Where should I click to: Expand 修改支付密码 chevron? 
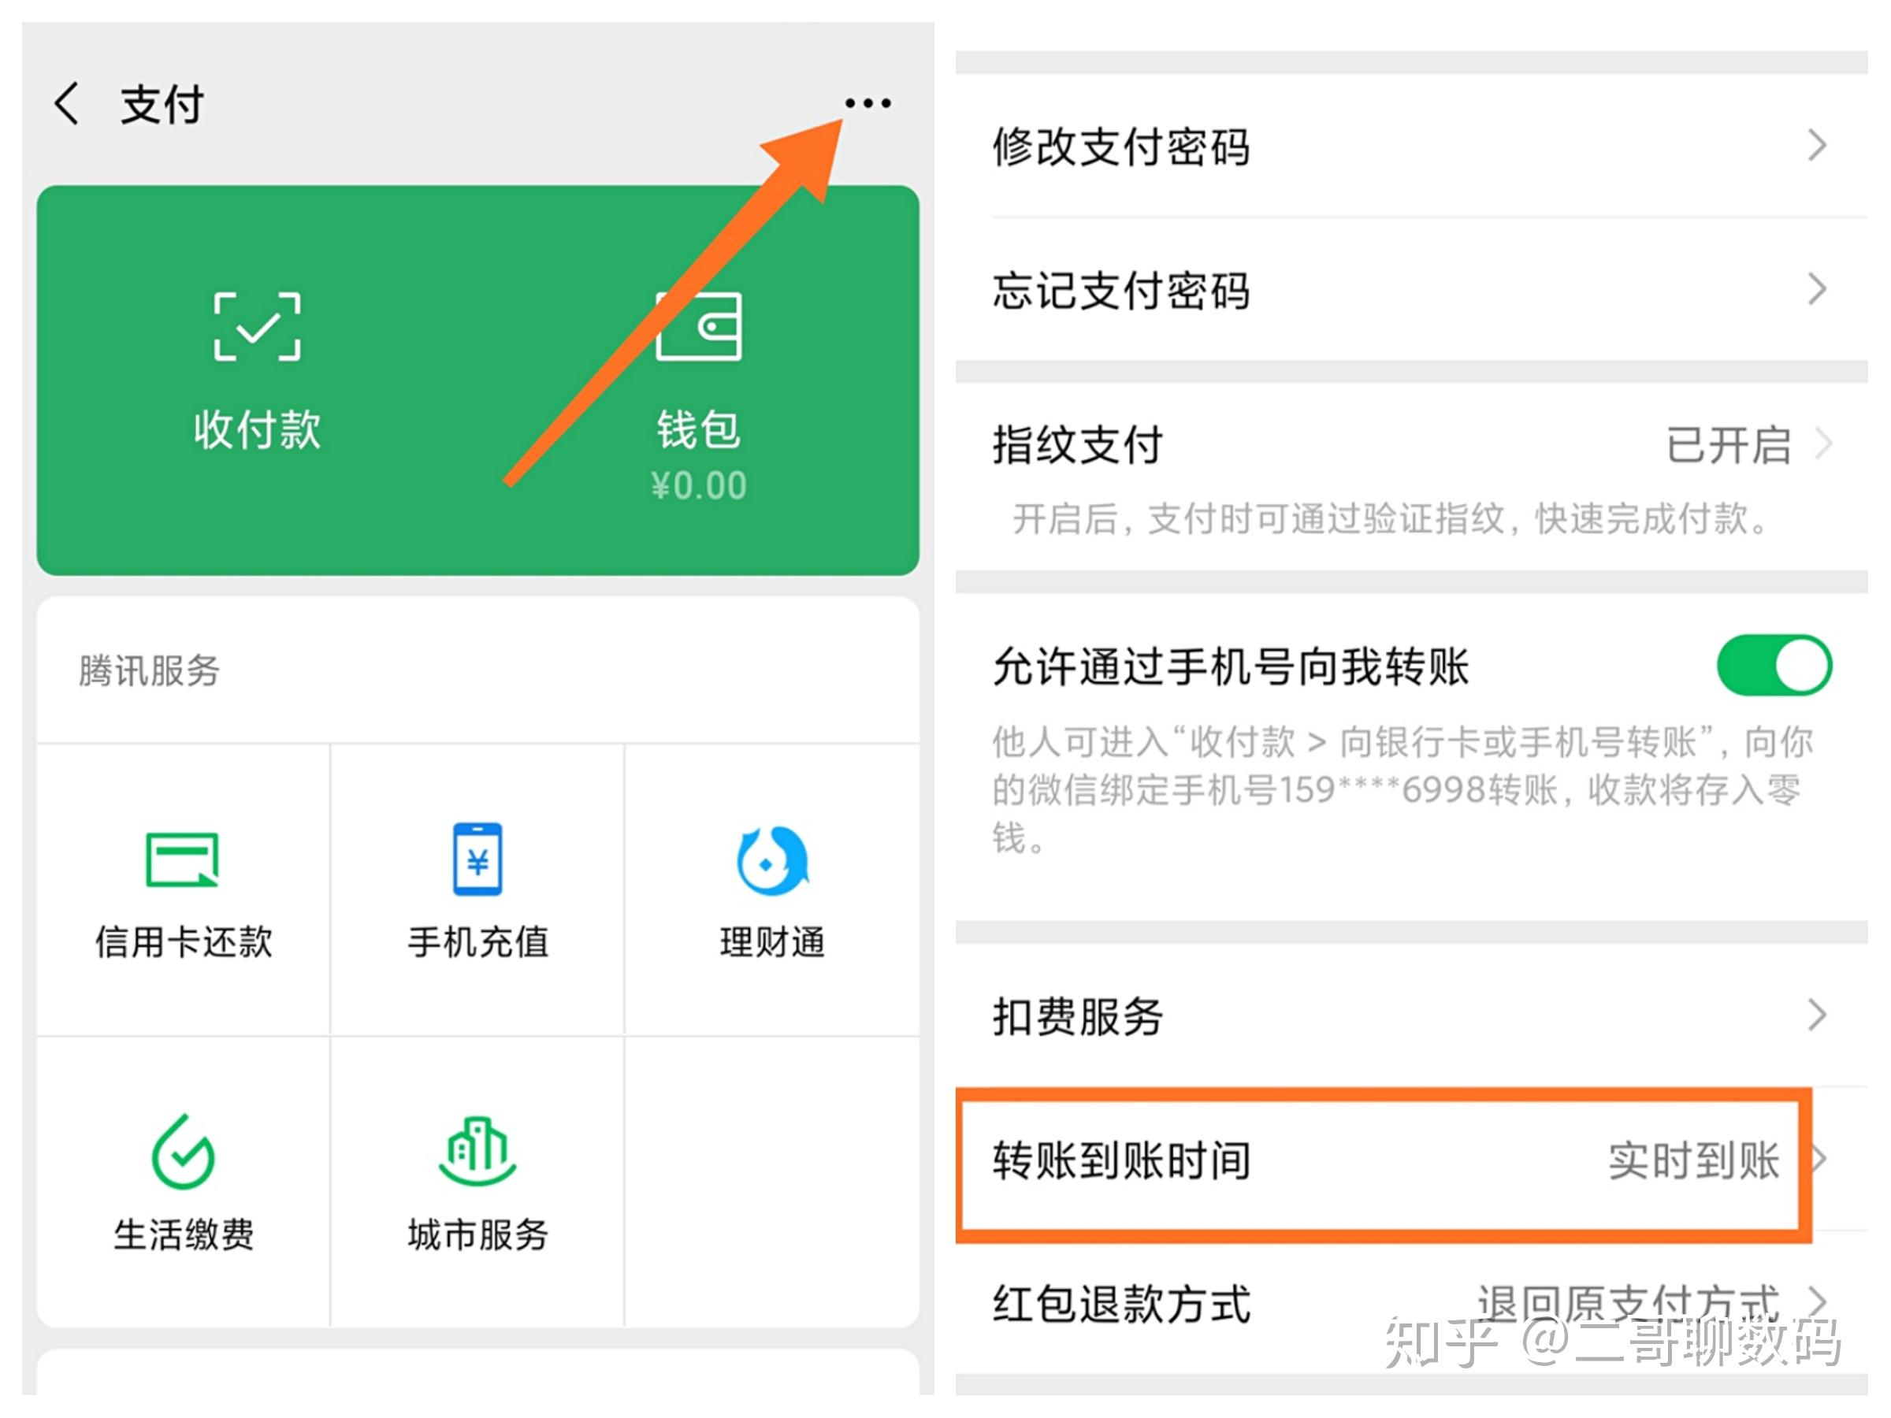1818,145
